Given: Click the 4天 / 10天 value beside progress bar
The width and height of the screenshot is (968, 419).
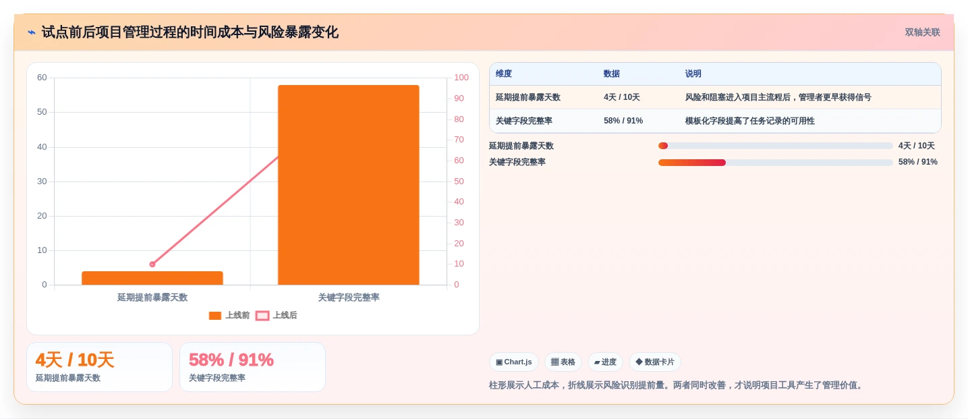Looking at the screenshot, I should point(917,146).
